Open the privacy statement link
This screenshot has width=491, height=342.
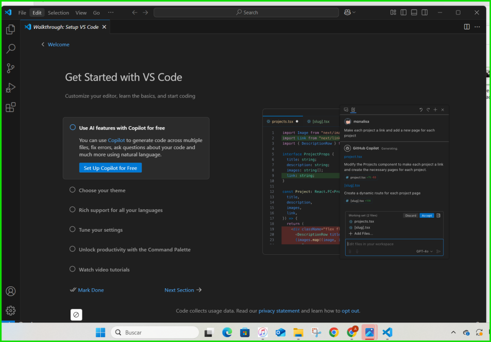point(279,311)
